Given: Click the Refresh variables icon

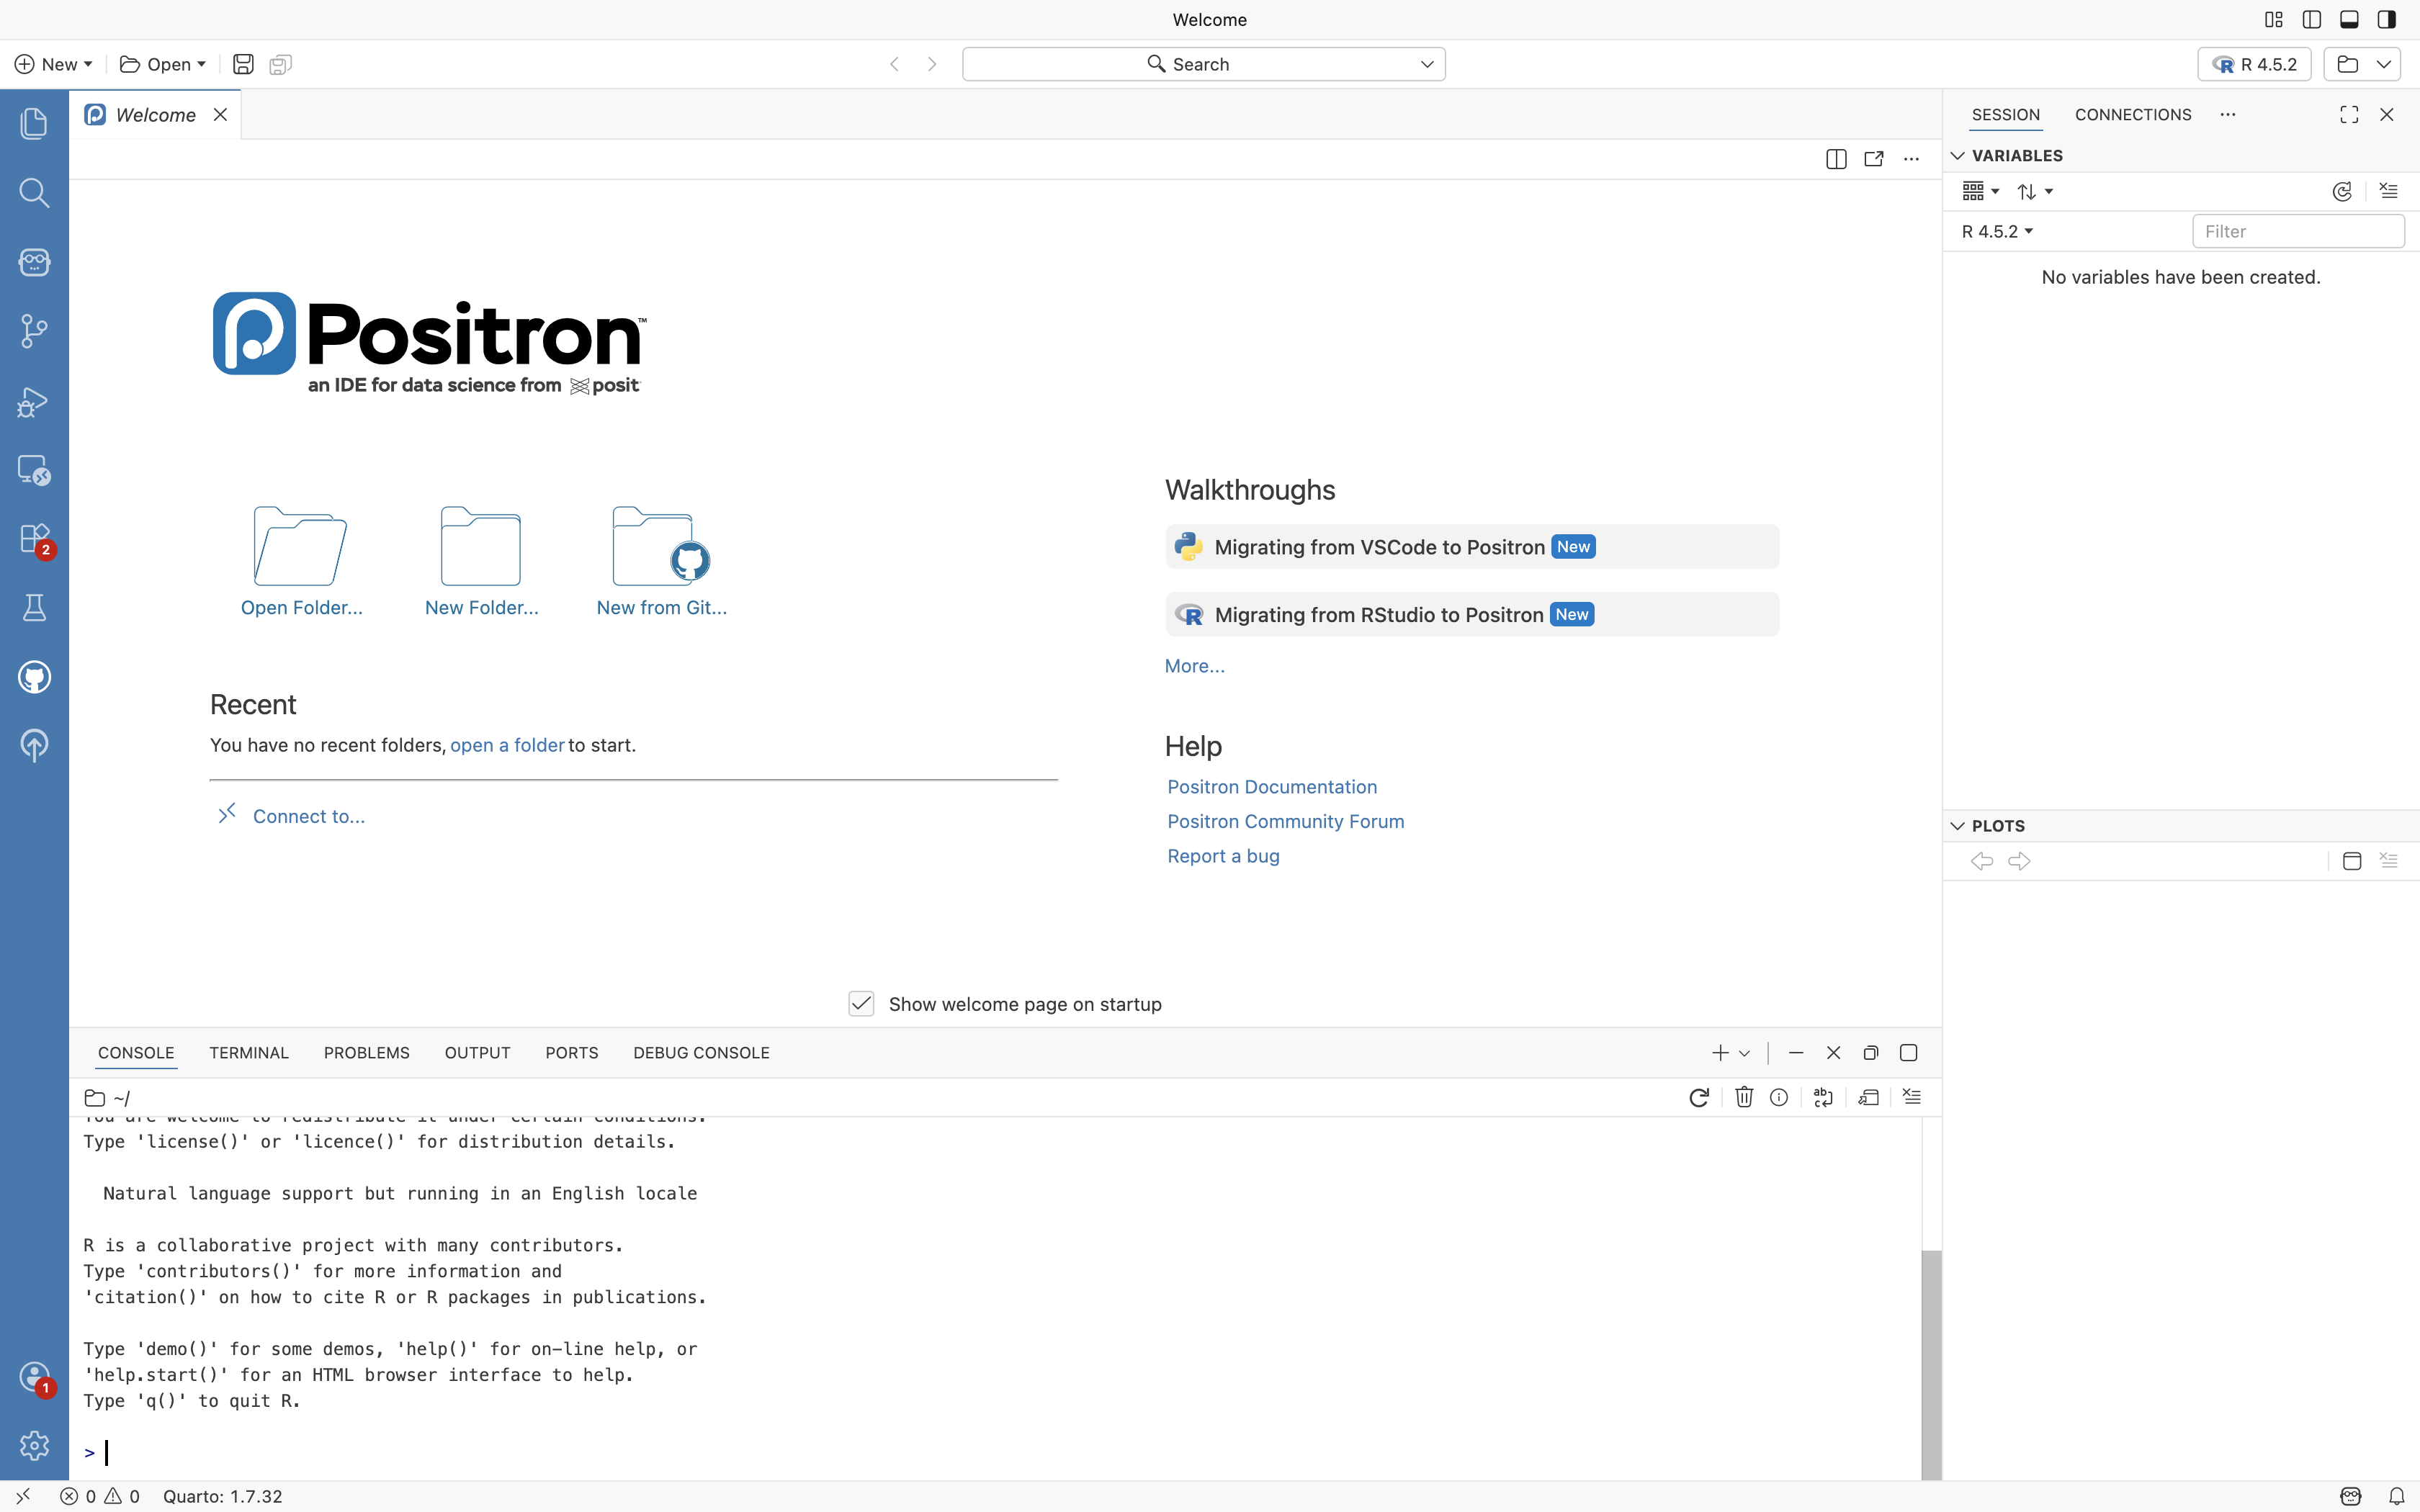Looking at the screenshot, I should point(2342,191).
